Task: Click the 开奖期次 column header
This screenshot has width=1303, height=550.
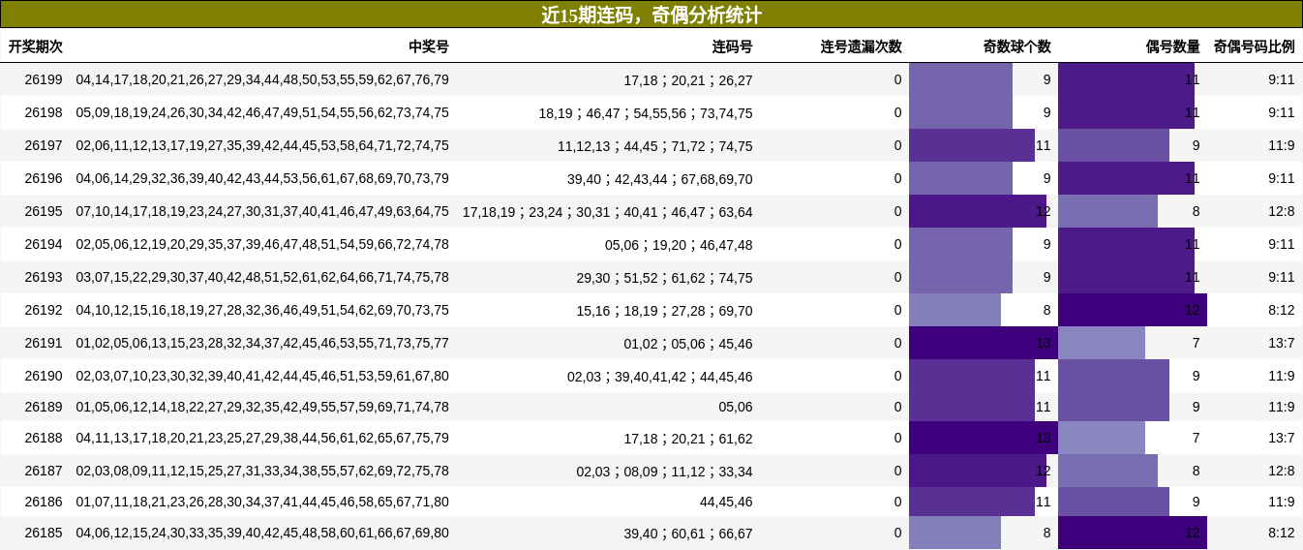Action: coord(36,46)
